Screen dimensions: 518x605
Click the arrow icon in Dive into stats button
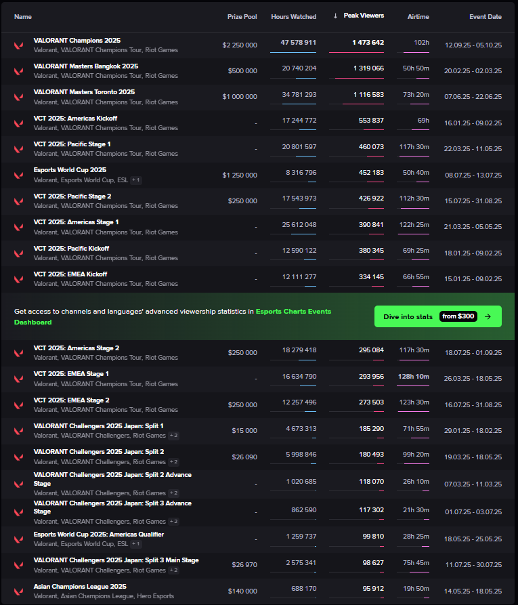[x=488, y=316]
